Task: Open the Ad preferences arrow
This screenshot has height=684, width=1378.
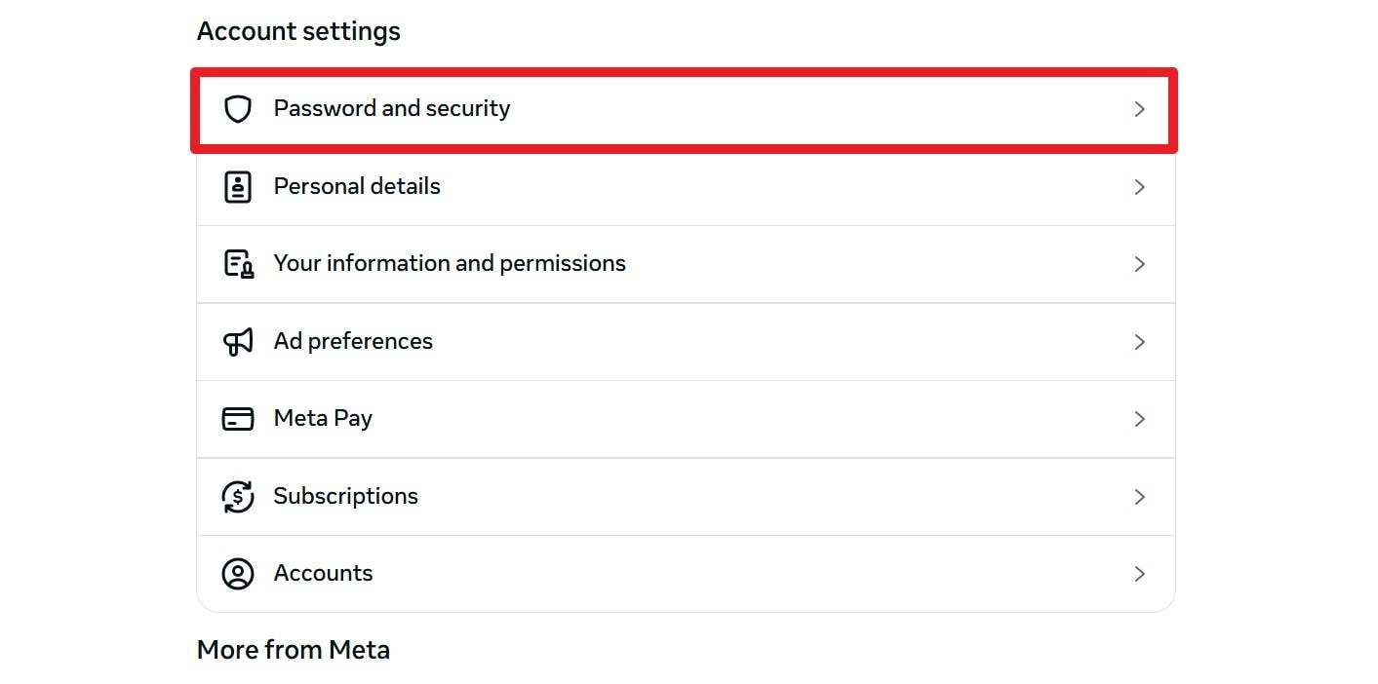Action: (1139, 342)
